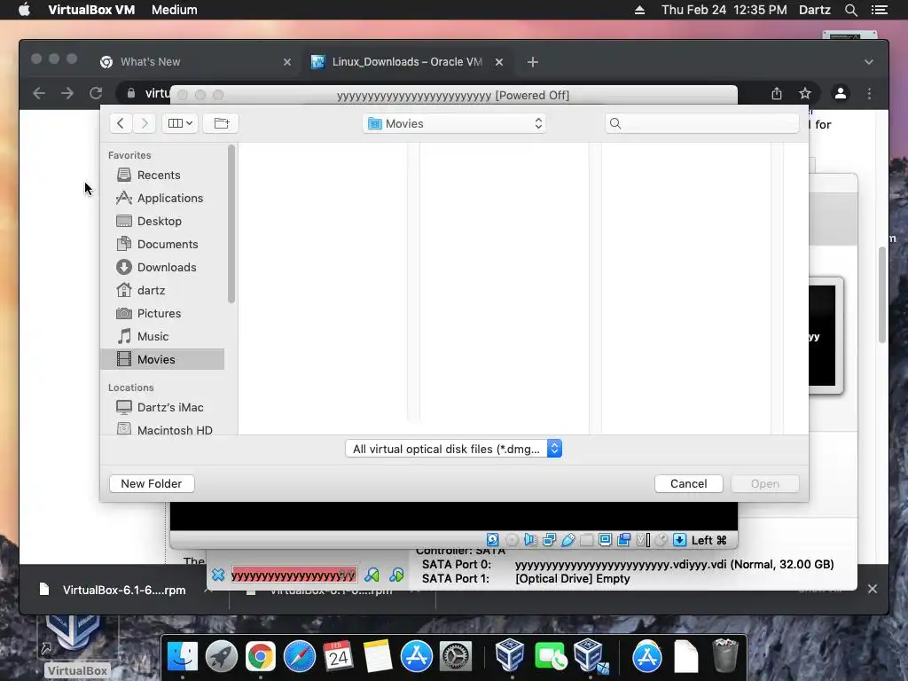Open Chrome's three-dot menu
908x681 pixels.
coord(869,93)
